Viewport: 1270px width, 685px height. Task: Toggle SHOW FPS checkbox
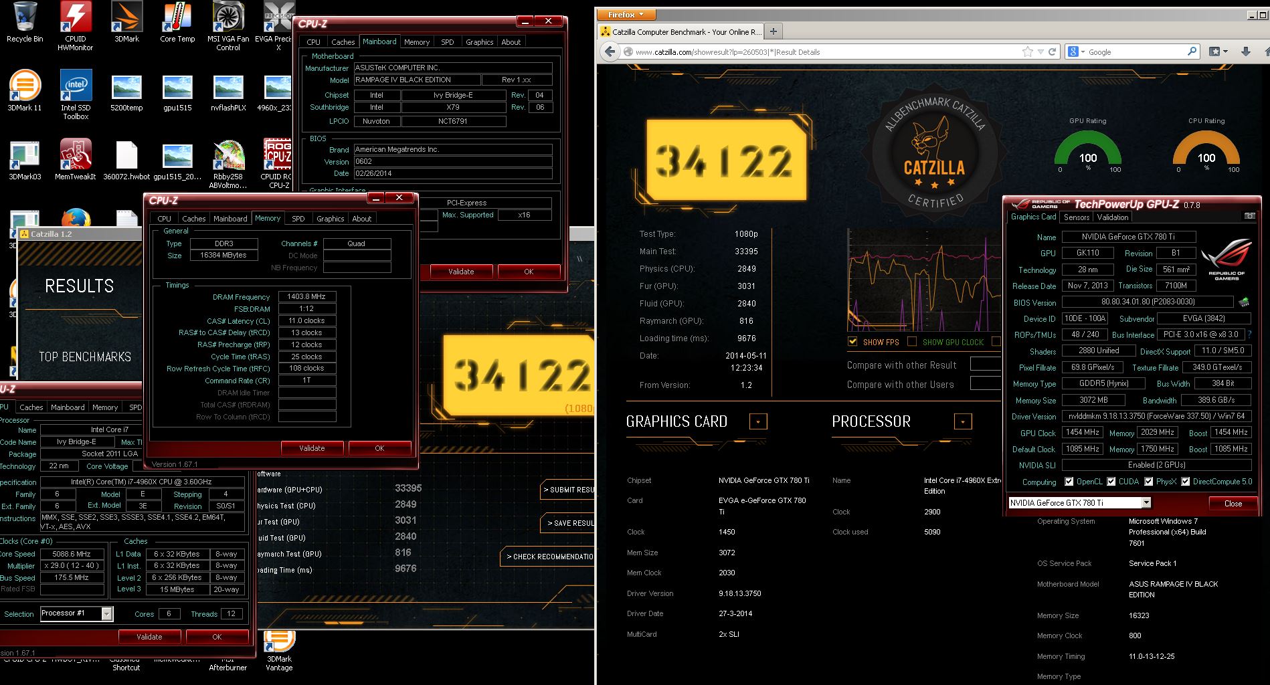click(x=852, y=341)
